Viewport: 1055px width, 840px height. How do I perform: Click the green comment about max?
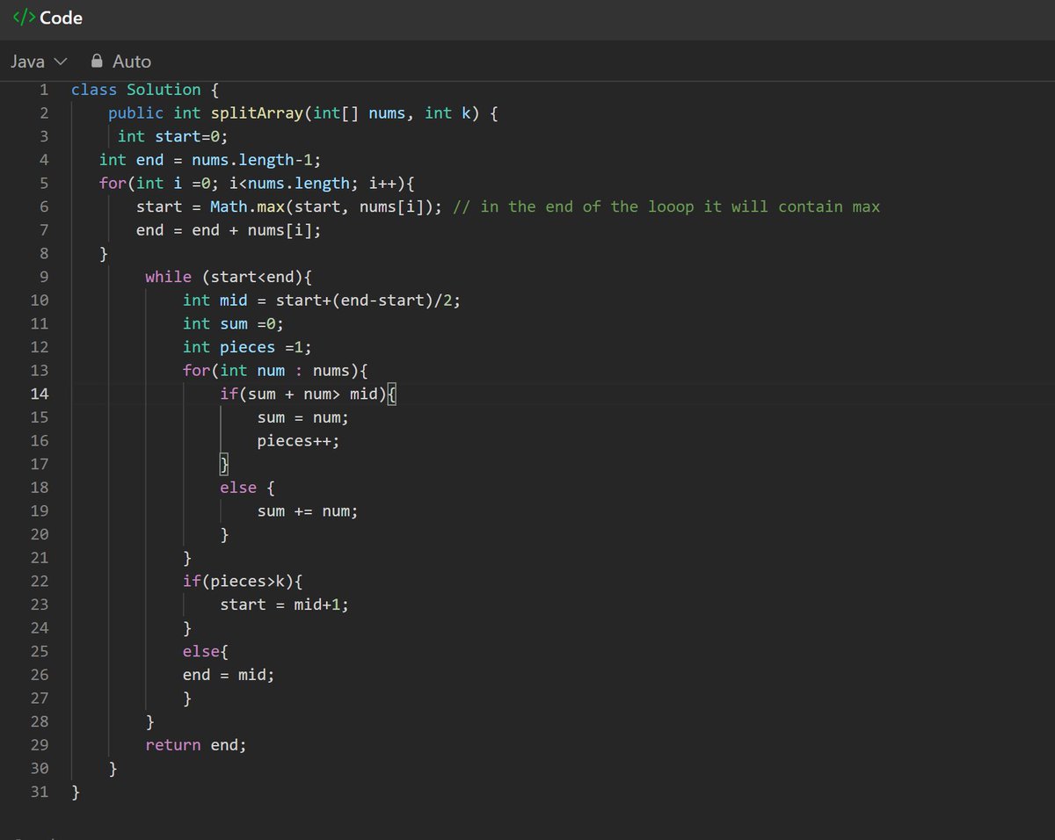[667, 206]
